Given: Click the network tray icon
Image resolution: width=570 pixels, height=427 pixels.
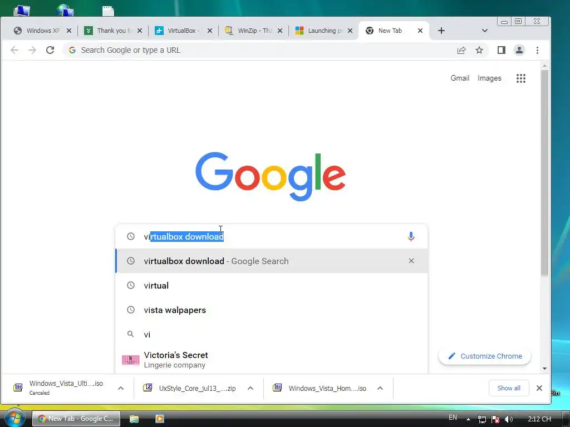Looking at the screenshot, I should [x=481, y=419].
